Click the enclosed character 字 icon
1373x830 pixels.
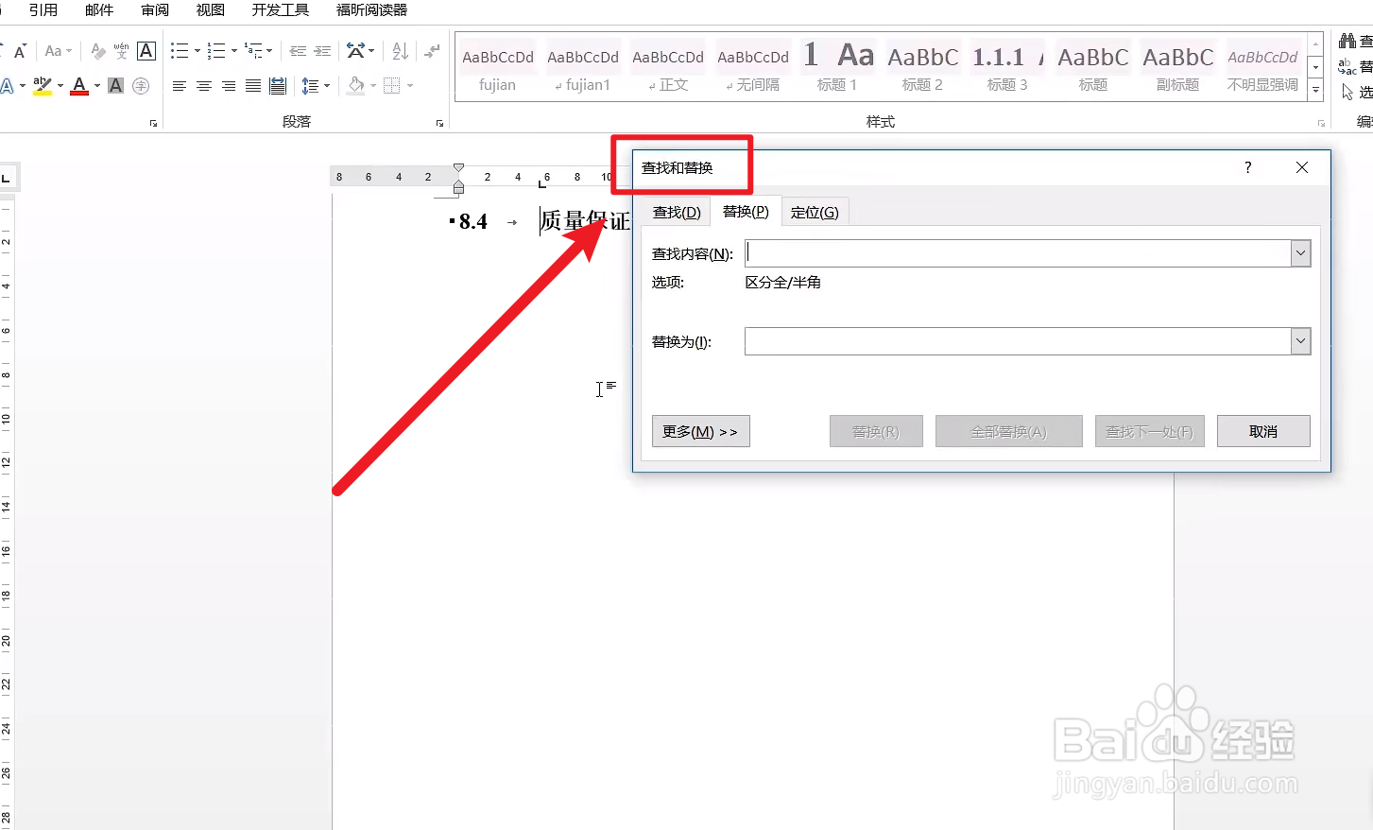(141, 86)
